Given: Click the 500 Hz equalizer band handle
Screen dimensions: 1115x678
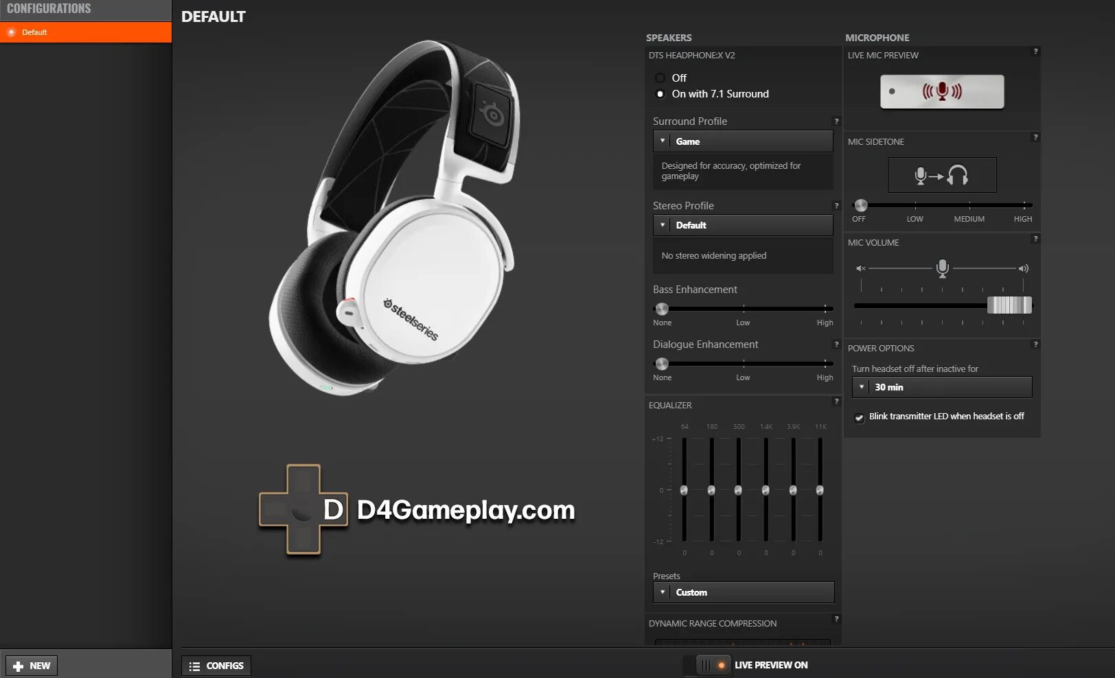Looking at the screenshot, I should point(738,490).
